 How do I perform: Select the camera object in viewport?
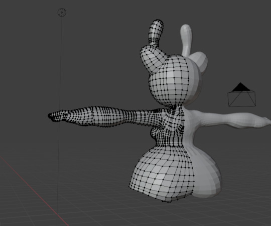[241, 95]
